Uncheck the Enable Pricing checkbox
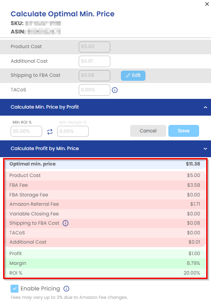The height and width of the screenshot is (305, 211). 15,289
